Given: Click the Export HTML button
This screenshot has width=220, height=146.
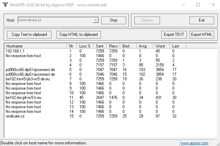Looking at the screenshot, I should pyautogui.click(x=202, y=34).
